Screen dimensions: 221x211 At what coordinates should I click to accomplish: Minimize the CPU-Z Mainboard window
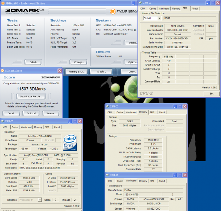tap(175, 175)
